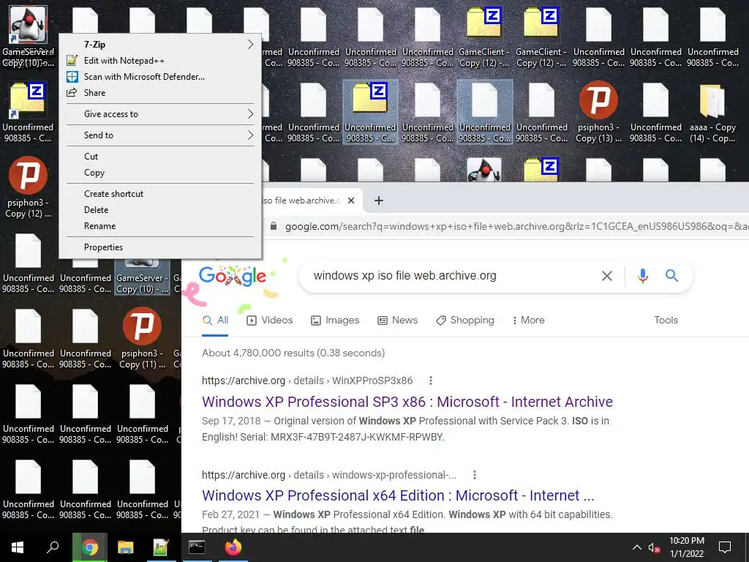
Task: Select Scan with Microsoft Defender
Action: coord(160,77)
